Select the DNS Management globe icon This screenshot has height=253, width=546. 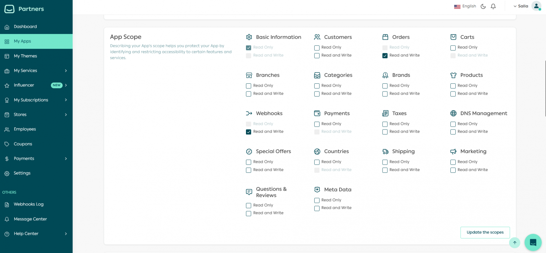click(x=453, y=113)
